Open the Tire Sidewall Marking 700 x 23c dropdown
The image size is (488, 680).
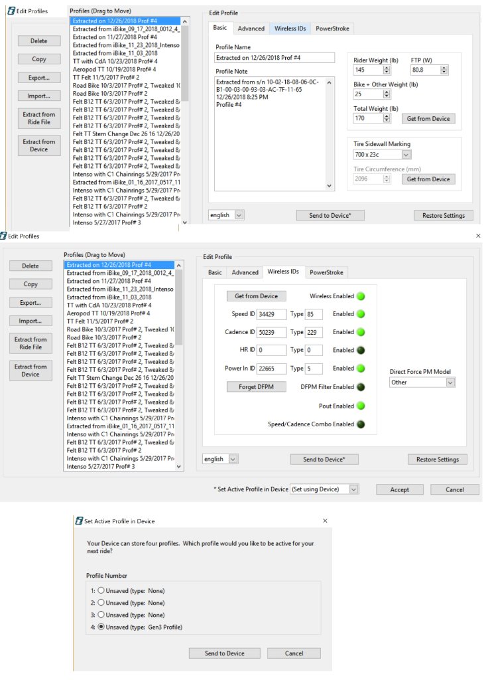[x=406, y=155]
